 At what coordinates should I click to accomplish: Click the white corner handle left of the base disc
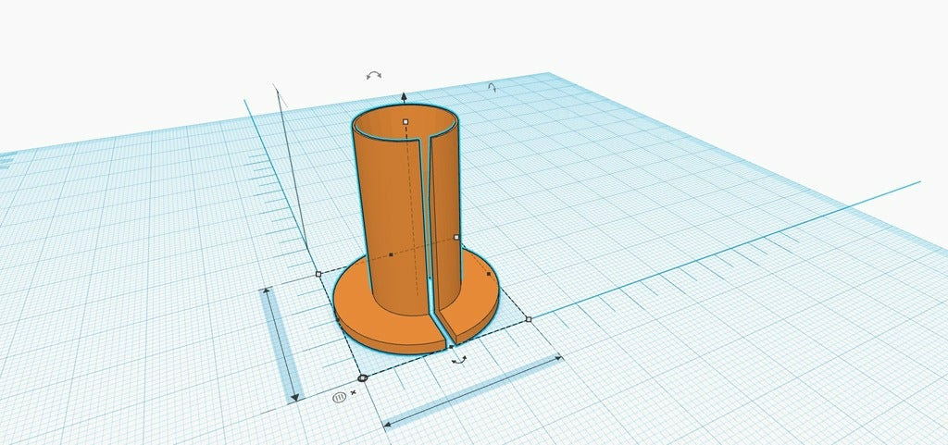pos(318,274)
